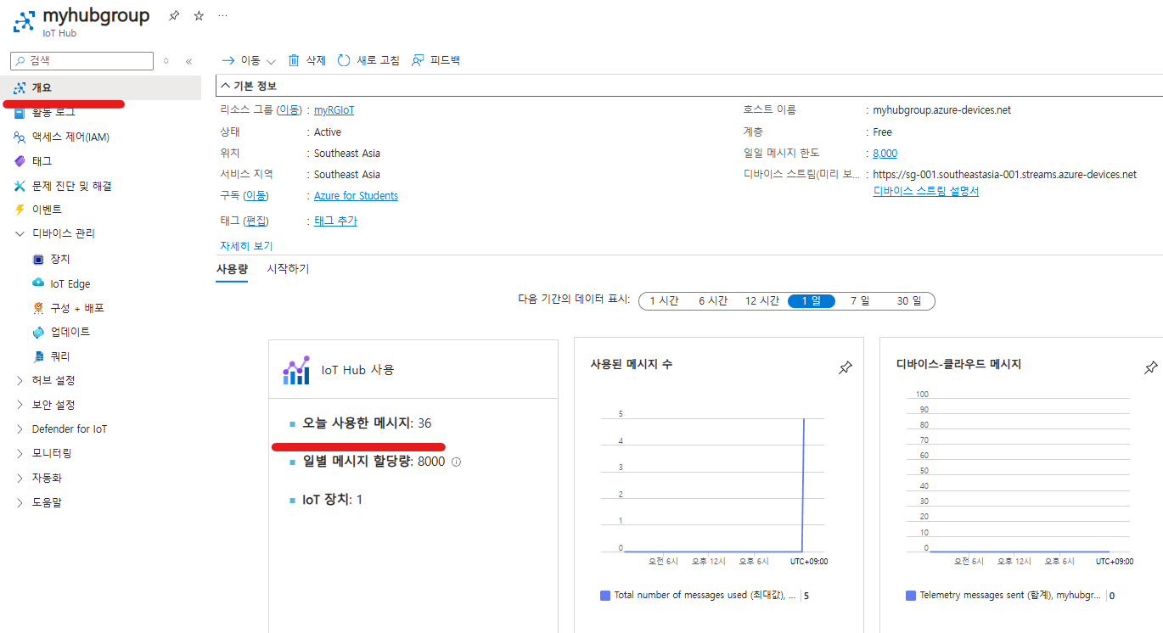This screenshot has width=1163, height=633.
Task: Focus the 검색 sidebar search field
Action: tap(81, 61)
